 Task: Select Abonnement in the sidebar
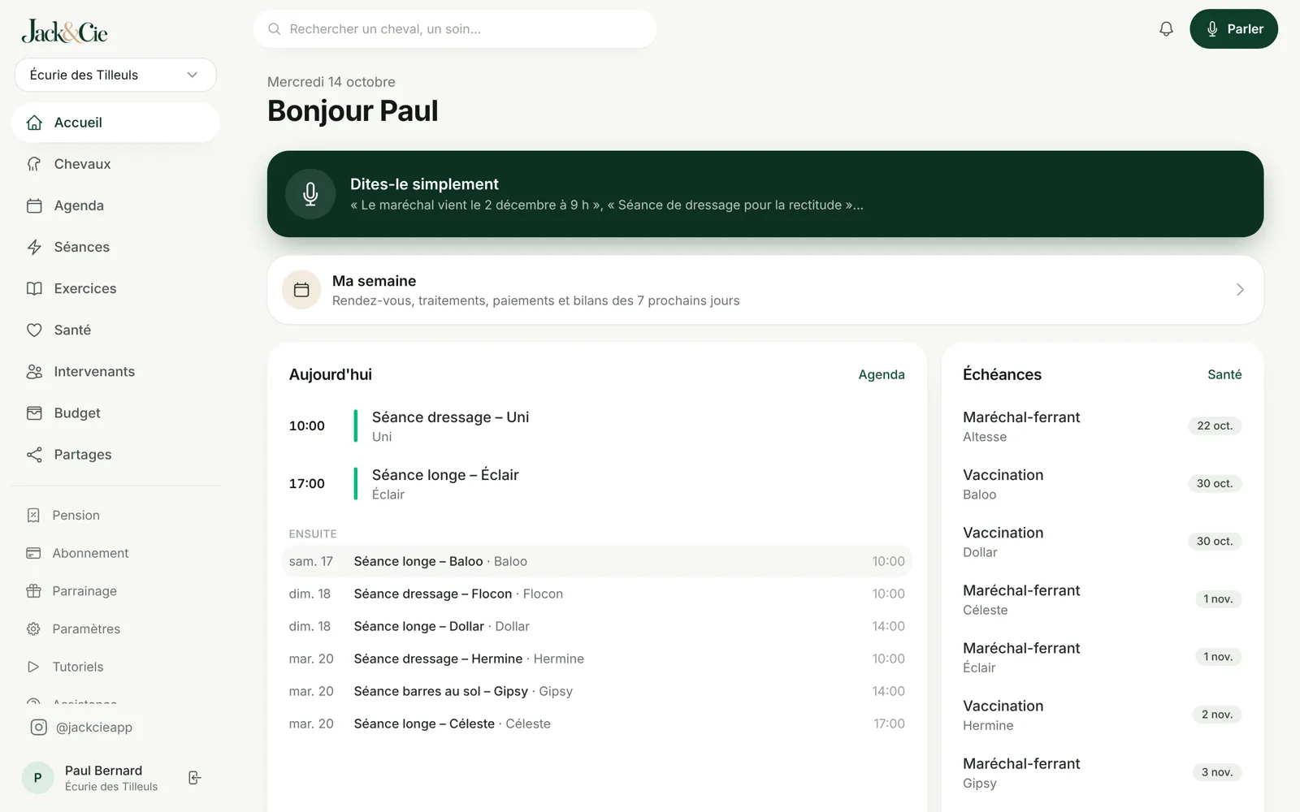tap(115, 553)
